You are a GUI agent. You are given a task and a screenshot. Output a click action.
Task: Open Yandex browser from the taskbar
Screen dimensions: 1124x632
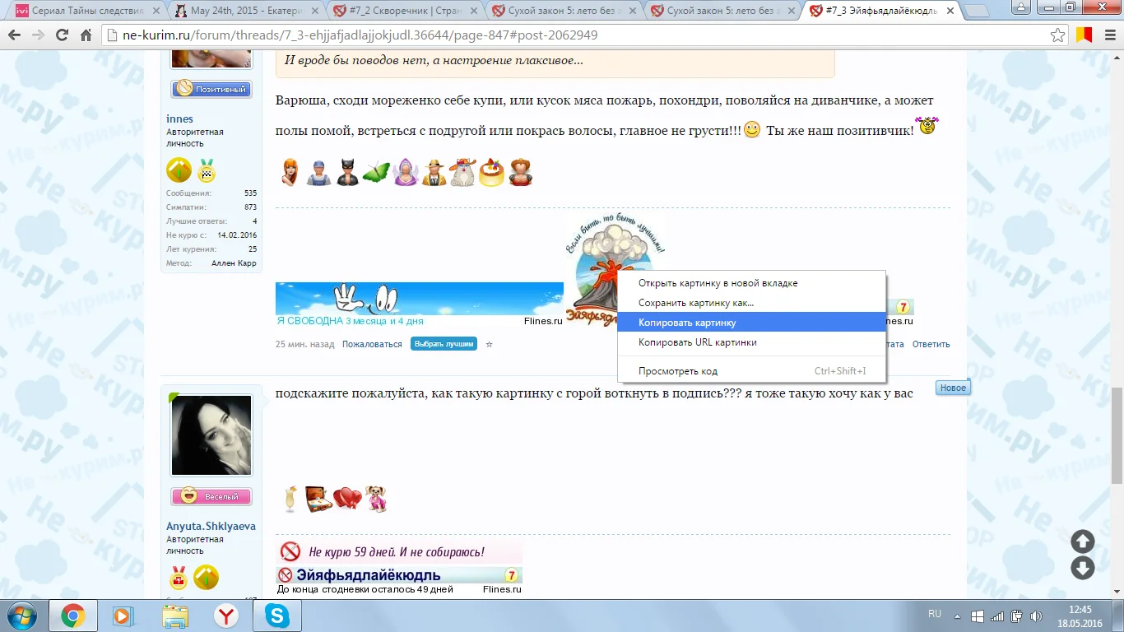coord(225,615)
